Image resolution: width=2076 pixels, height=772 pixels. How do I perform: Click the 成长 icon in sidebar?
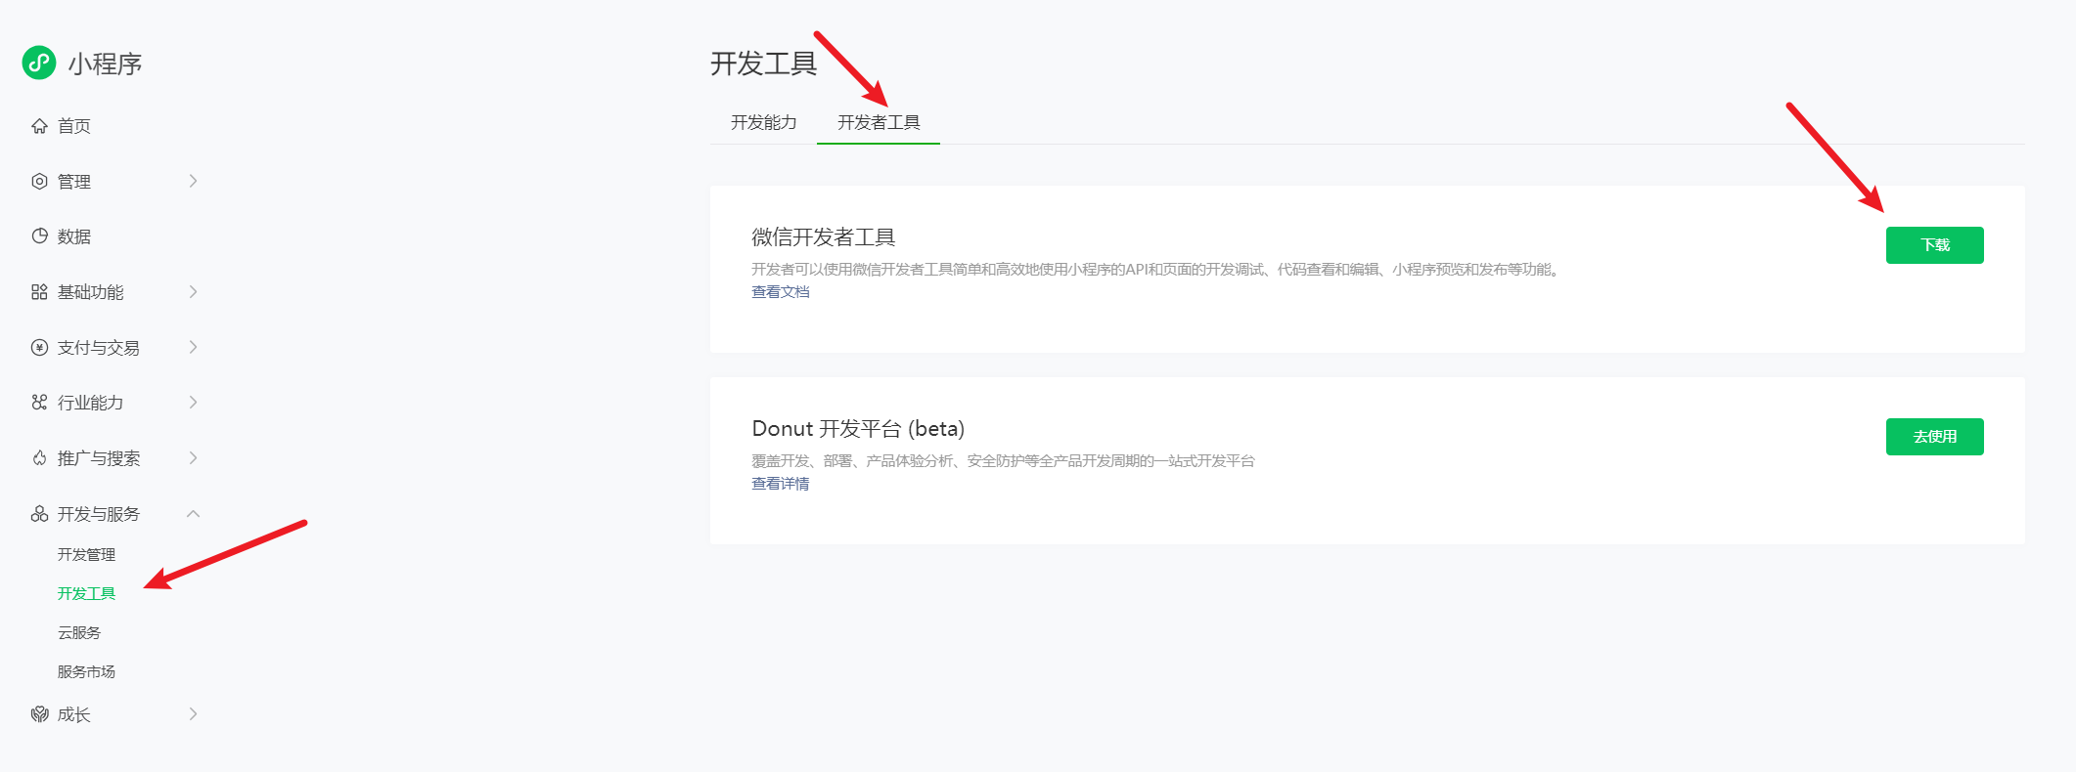39,714
